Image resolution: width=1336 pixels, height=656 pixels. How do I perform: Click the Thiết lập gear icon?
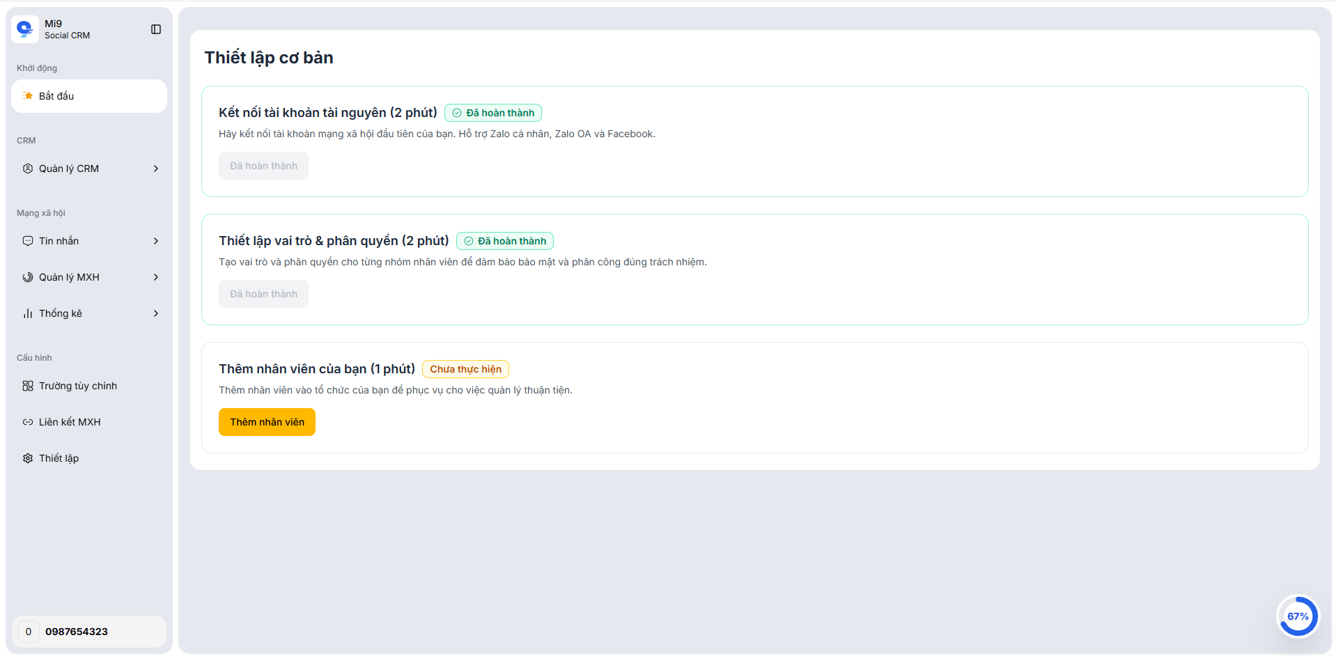pyautogui.click(x=28, y=458)
